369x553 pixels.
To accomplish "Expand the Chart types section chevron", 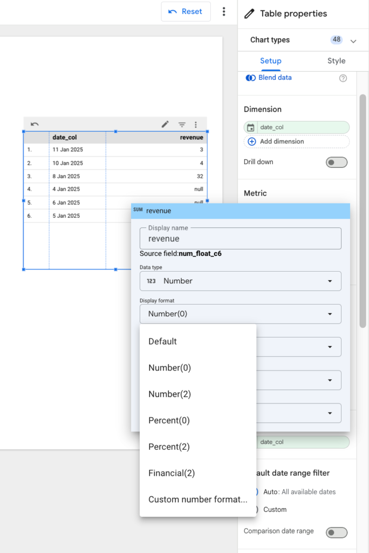I will pyautogui.click(x=353, y=41).
